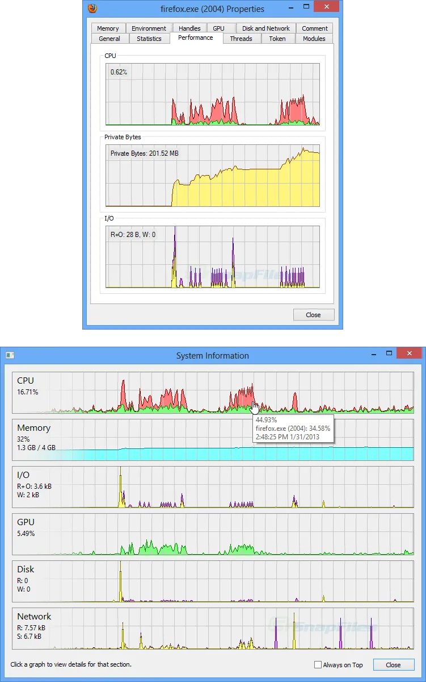Enable the Always on Top checkbox
This screenshot has width=426, height=682.
tap(318, 664)
